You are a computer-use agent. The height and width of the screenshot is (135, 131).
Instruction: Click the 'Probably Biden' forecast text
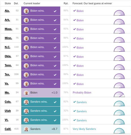tap(82, 93)
